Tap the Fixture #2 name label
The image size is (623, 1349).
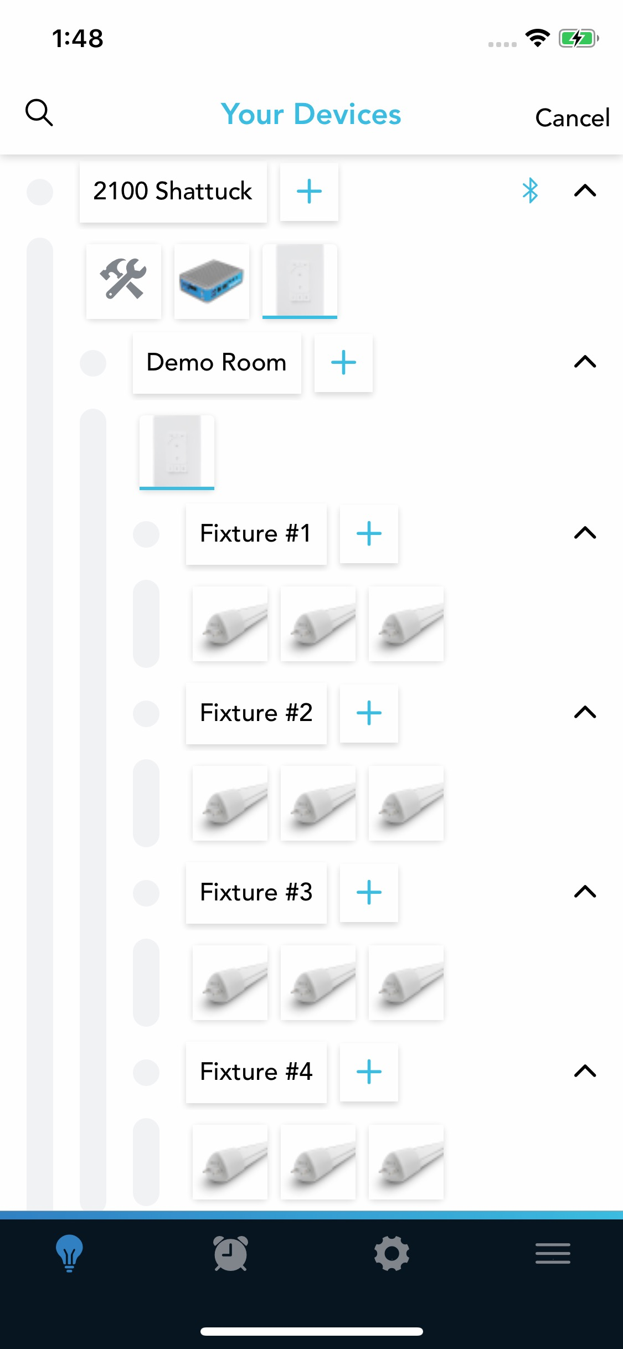click(x=256, y=713)
